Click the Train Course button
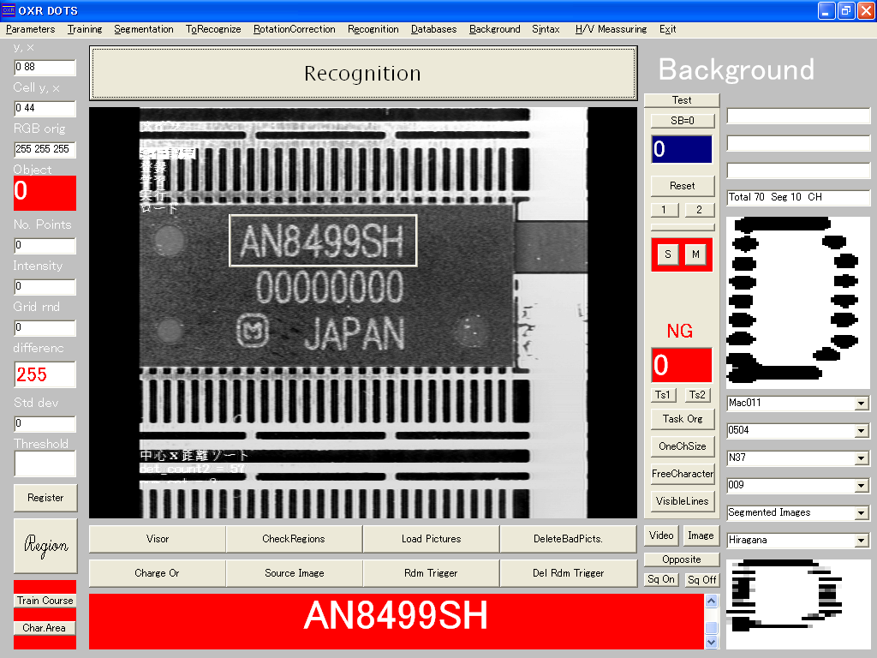 (x=45, y=601)
